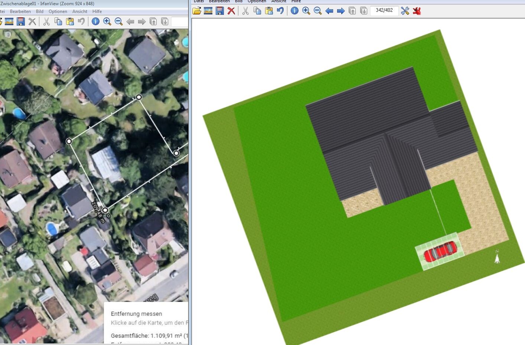Save the Zwischenablage01 image with floppy icon
The height and width of the screenshot is (345, 525).
21,21
